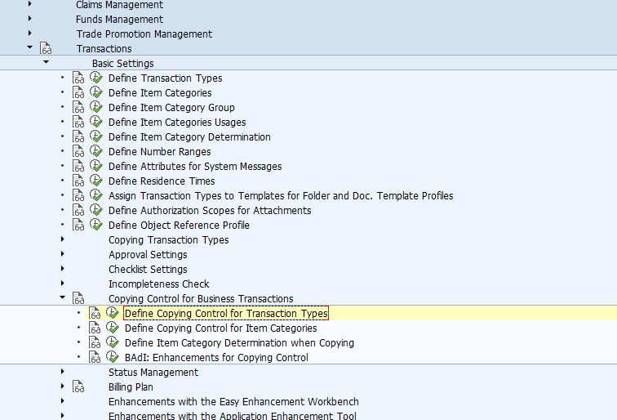Select the Define Number Ranges label
Viewport: 617px width, 420px height.
[x=159, y=152]
